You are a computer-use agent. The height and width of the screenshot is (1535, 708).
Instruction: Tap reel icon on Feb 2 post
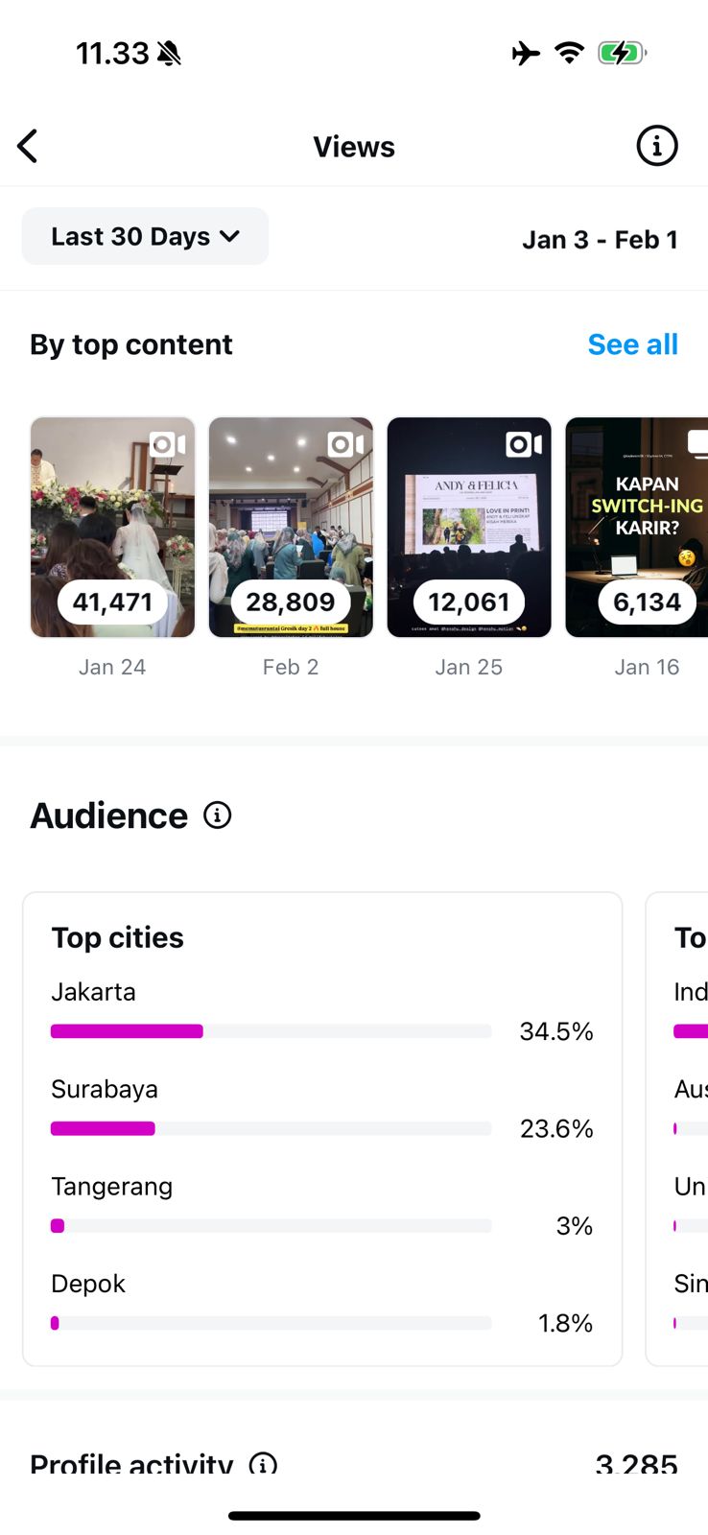[x=346, y=444]
